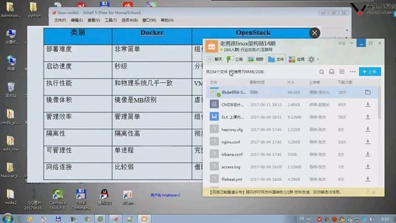The image size is (396, 223).
Task: Open Xshell 工具(T) menu
Action: point(111,20)
